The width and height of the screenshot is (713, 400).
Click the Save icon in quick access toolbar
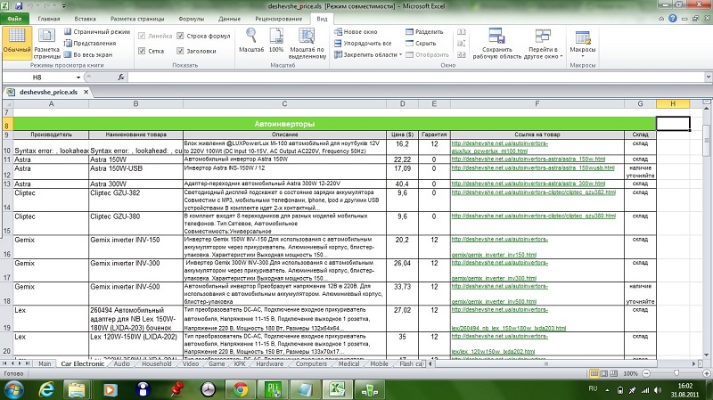tap(19, 6)
